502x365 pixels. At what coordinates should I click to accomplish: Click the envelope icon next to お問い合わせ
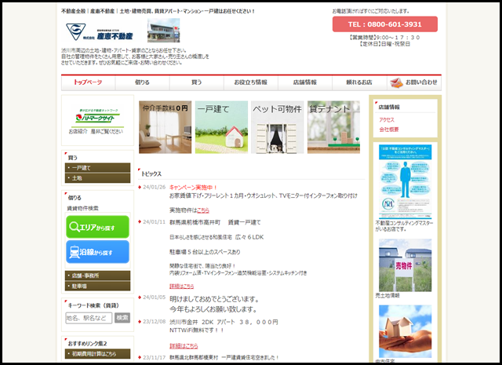[396, 82]
